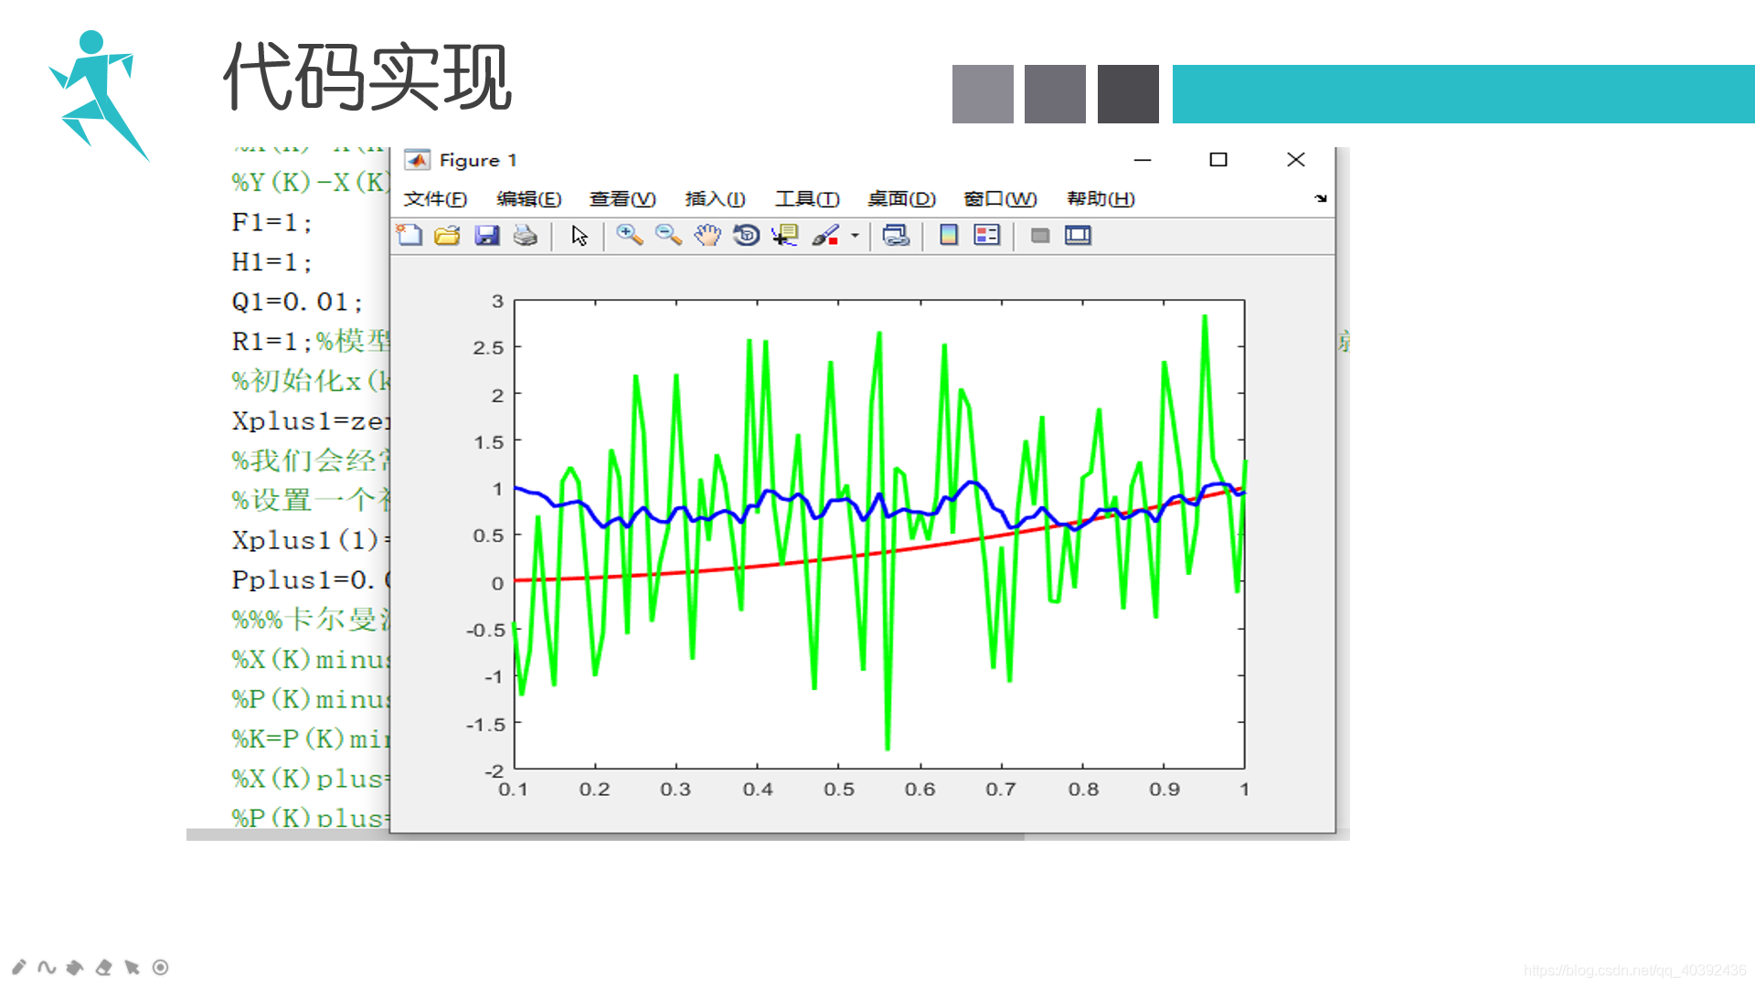
Task: Select the Brush data tool
Action: (x=825, y=235)
